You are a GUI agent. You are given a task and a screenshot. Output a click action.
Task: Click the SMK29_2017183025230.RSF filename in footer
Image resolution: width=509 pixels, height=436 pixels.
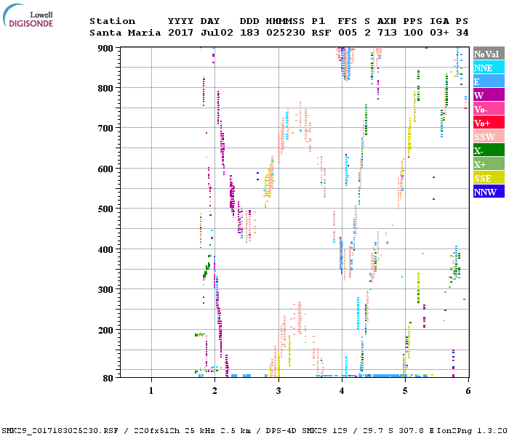click(60, 431)
